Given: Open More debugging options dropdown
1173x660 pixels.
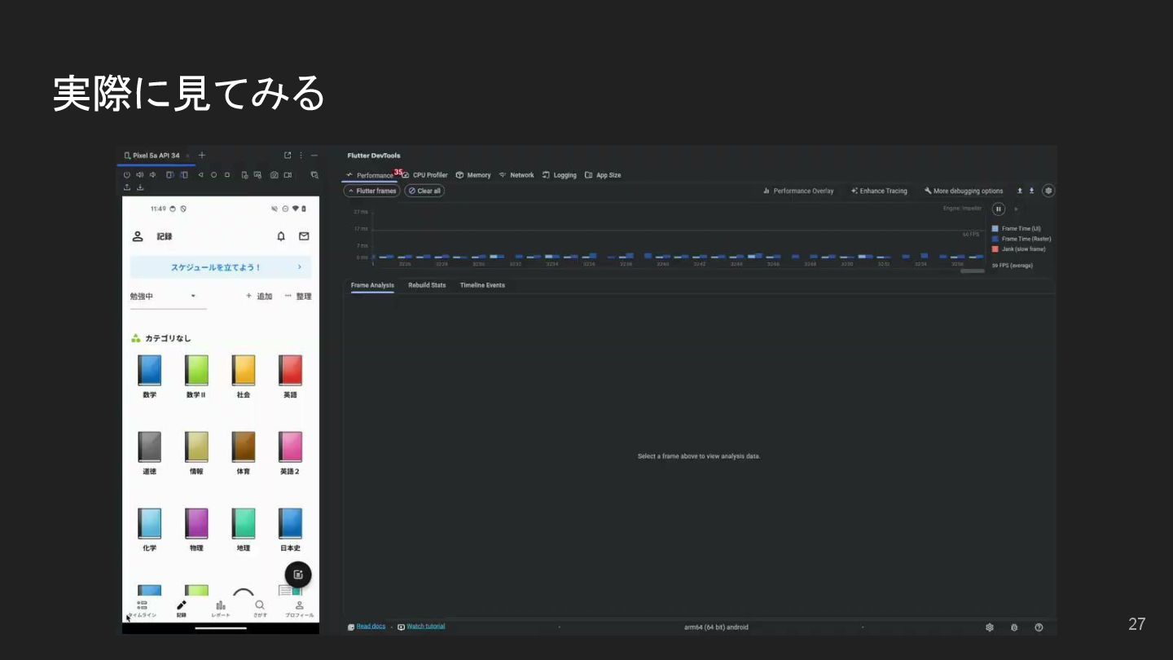Looking at the screenshot, I should click(964, 191).
